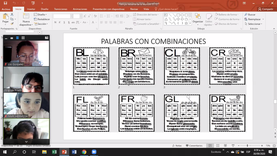Screen dimensions: 277x156
Task: Toggle Bold (N) formatting
Action: click(55, 22)
